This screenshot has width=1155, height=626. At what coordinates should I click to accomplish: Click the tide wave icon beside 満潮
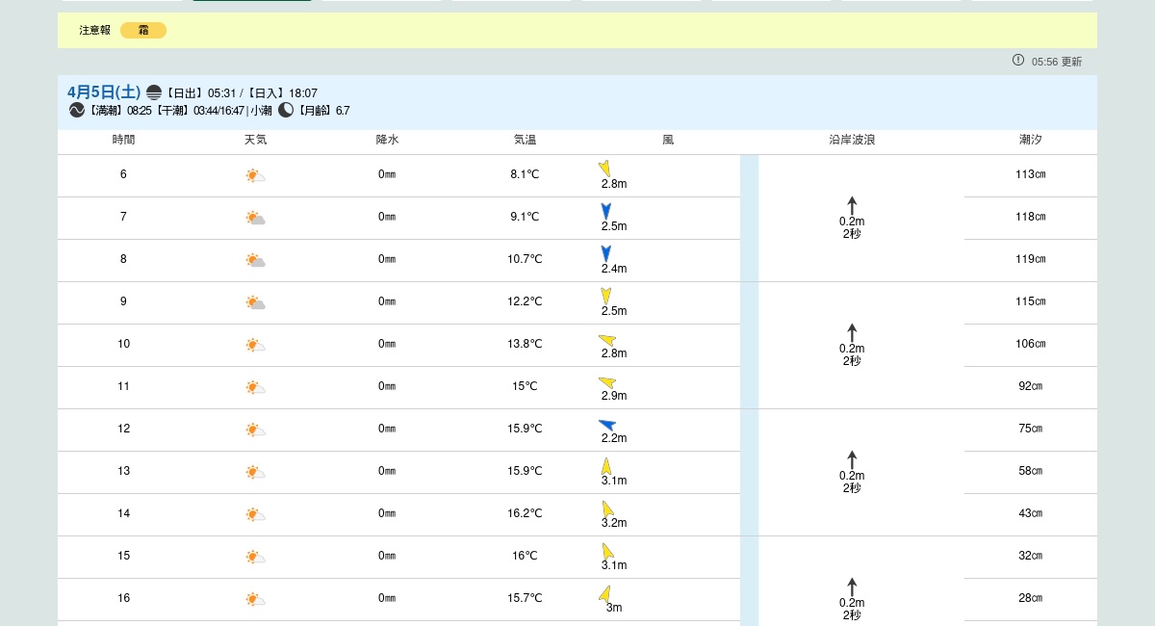pos(77,111)
